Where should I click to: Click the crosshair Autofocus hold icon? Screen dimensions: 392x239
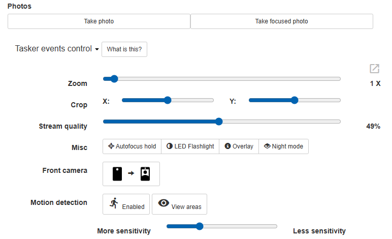coord(111,146)
